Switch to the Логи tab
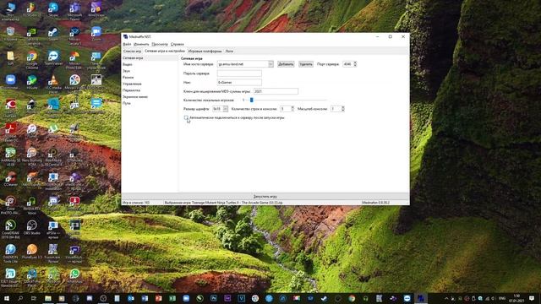The height and width of the screenshot is (304, 541). tap(229, 51)
